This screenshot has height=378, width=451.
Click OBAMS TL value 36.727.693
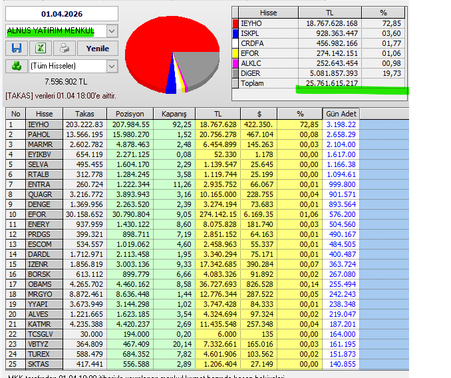(218, 284)
